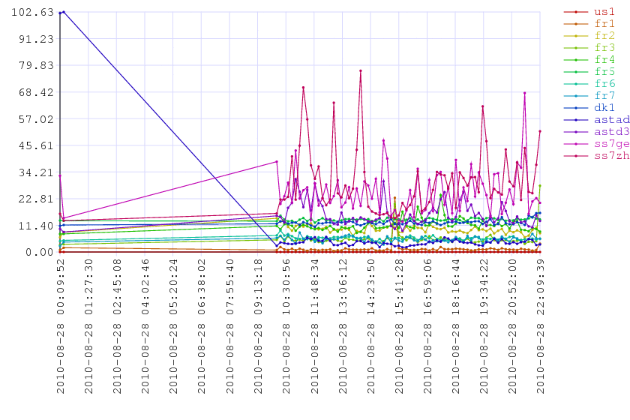
Task: Click the fr2 series legend line marker
Action: pyautogui.click(x=575, y=36)
